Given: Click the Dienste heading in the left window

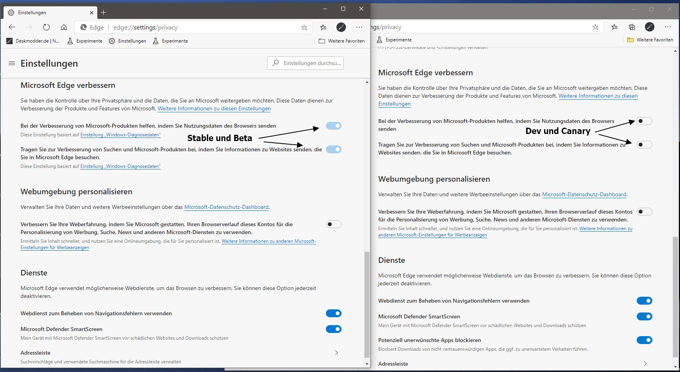Looking at the screenshot, I should (34, 273).
